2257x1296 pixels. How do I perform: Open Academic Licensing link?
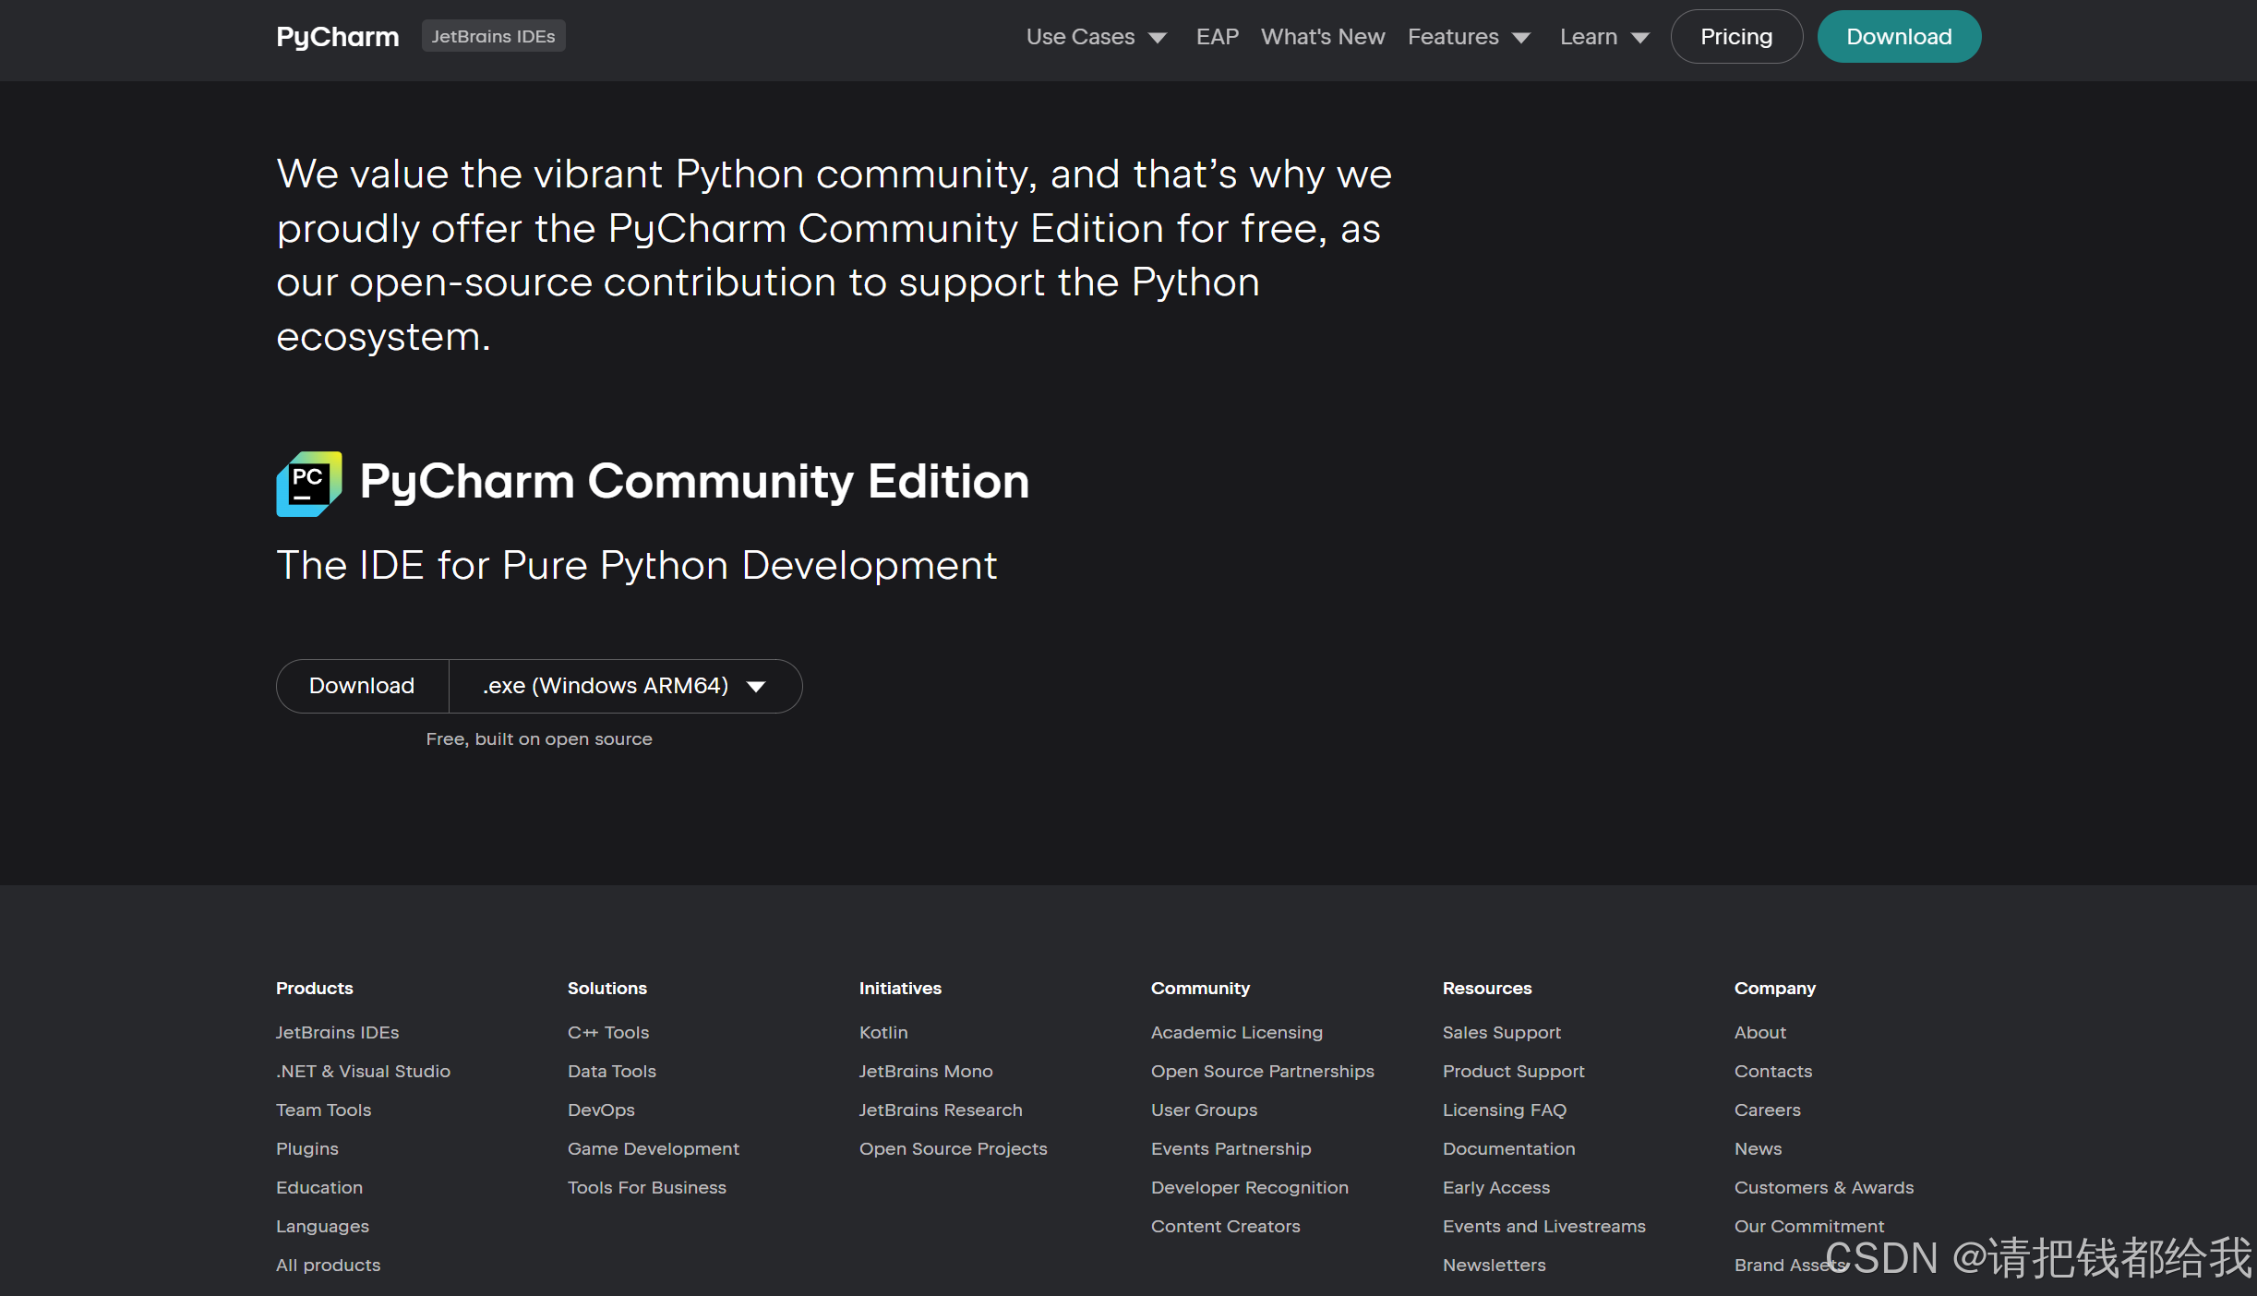click(1236, 1032)
